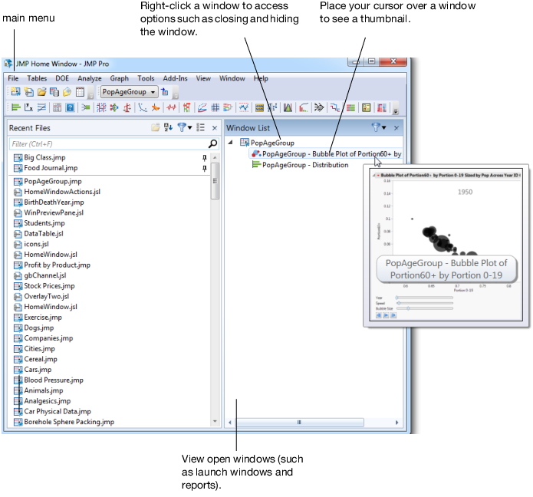Viewport: 533px width, 497px height.
Task: Sort Recent Files with the A-Z icon
Action: [168, 127]
